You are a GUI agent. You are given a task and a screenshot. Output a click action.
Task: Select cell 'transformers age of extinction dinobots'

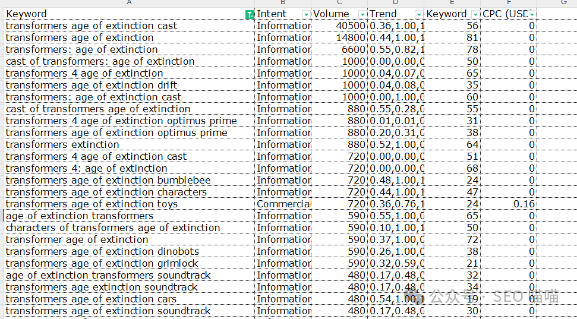pos(130,251)
